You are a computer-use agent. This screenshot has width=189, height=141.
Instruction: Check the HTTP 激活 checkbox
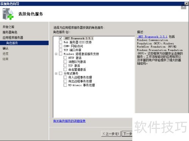[65, 58]
